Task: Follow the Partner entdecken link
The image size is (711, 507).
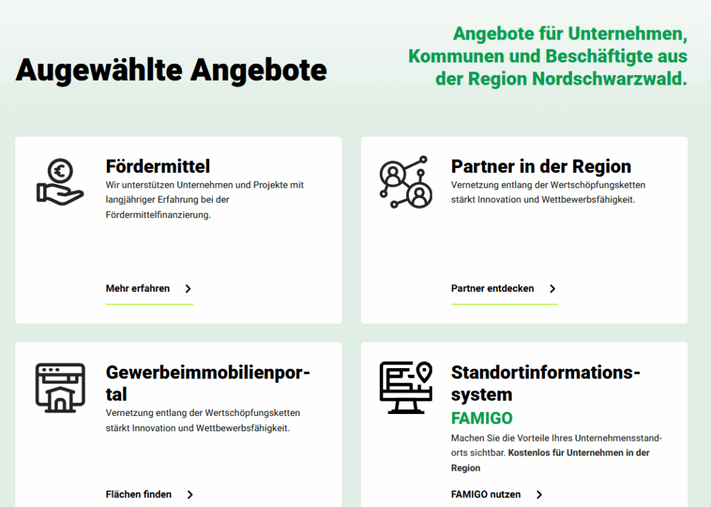Action: point(492,288)
